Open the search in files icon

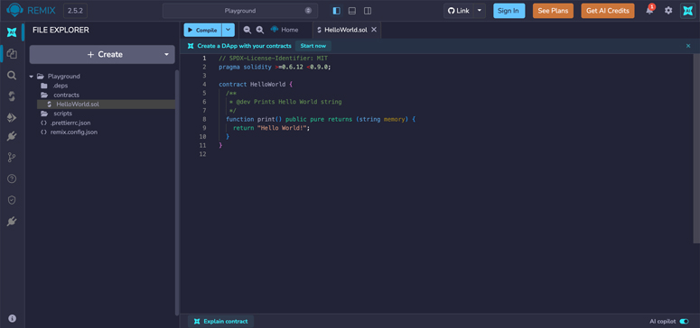[12, 76]
